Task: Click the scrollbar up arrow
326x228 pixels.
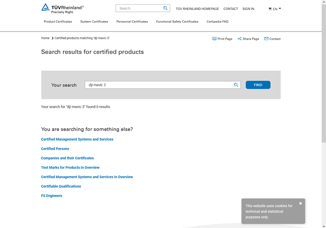Action: 324,2
